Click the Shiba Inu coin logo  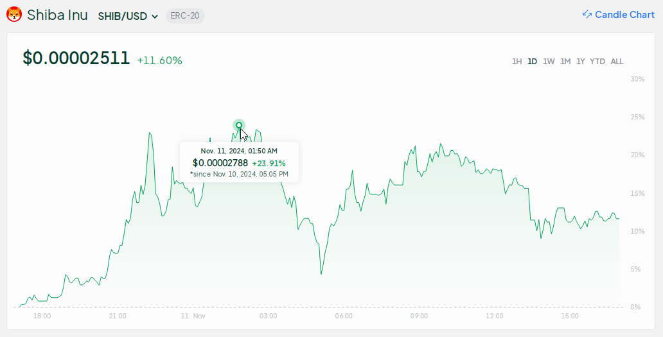[14, 15]
